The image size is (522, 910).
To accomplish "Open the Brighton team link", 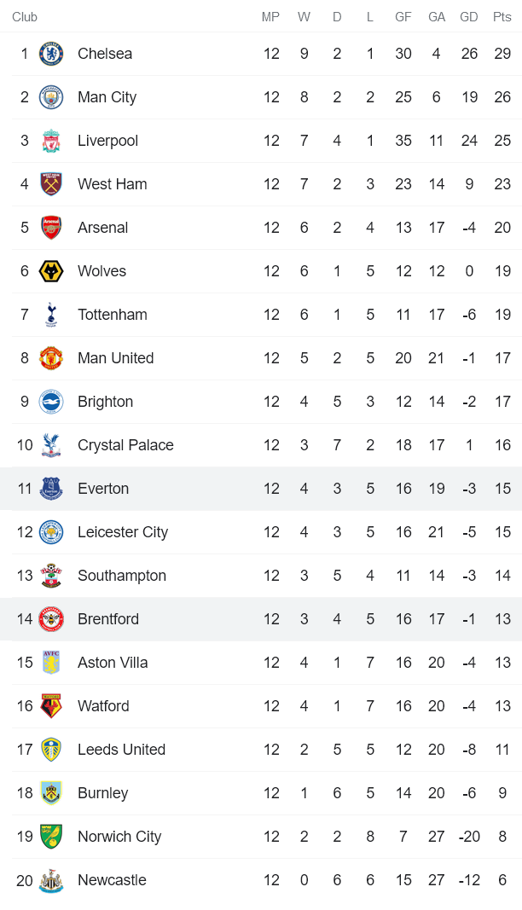I will pyautogui.click(x=105, y=402).
